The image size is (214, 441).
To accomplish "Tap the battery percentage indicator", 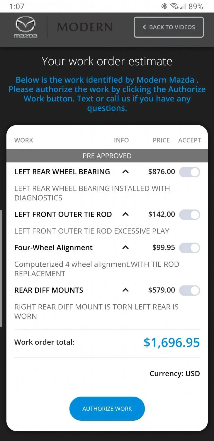I will coord(196,6).
